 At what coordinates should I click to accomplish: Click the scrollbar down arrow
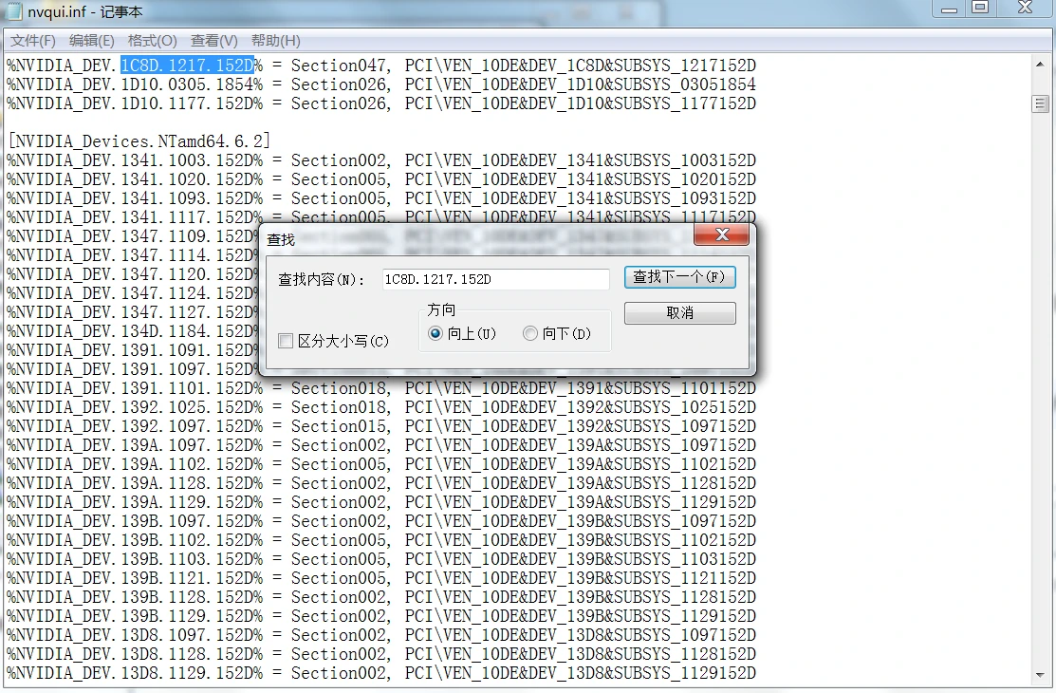(x=1040, y=675)
